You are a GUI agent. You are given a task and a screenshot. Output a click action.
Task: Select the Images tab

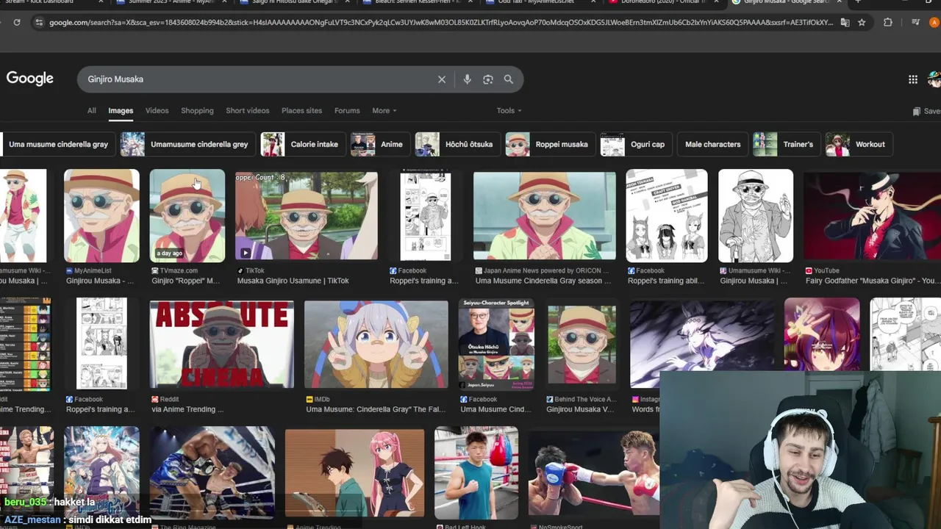point(121,111)
